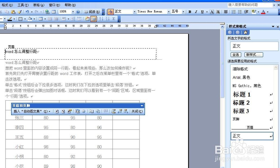Select the 标题 1 style in the panel

coord(241,94)
